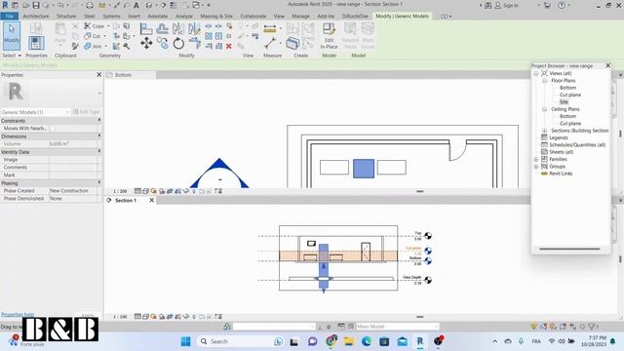Open the Generic Models (1) filter dropdown
Screen dimensions: 624x351
35,112
